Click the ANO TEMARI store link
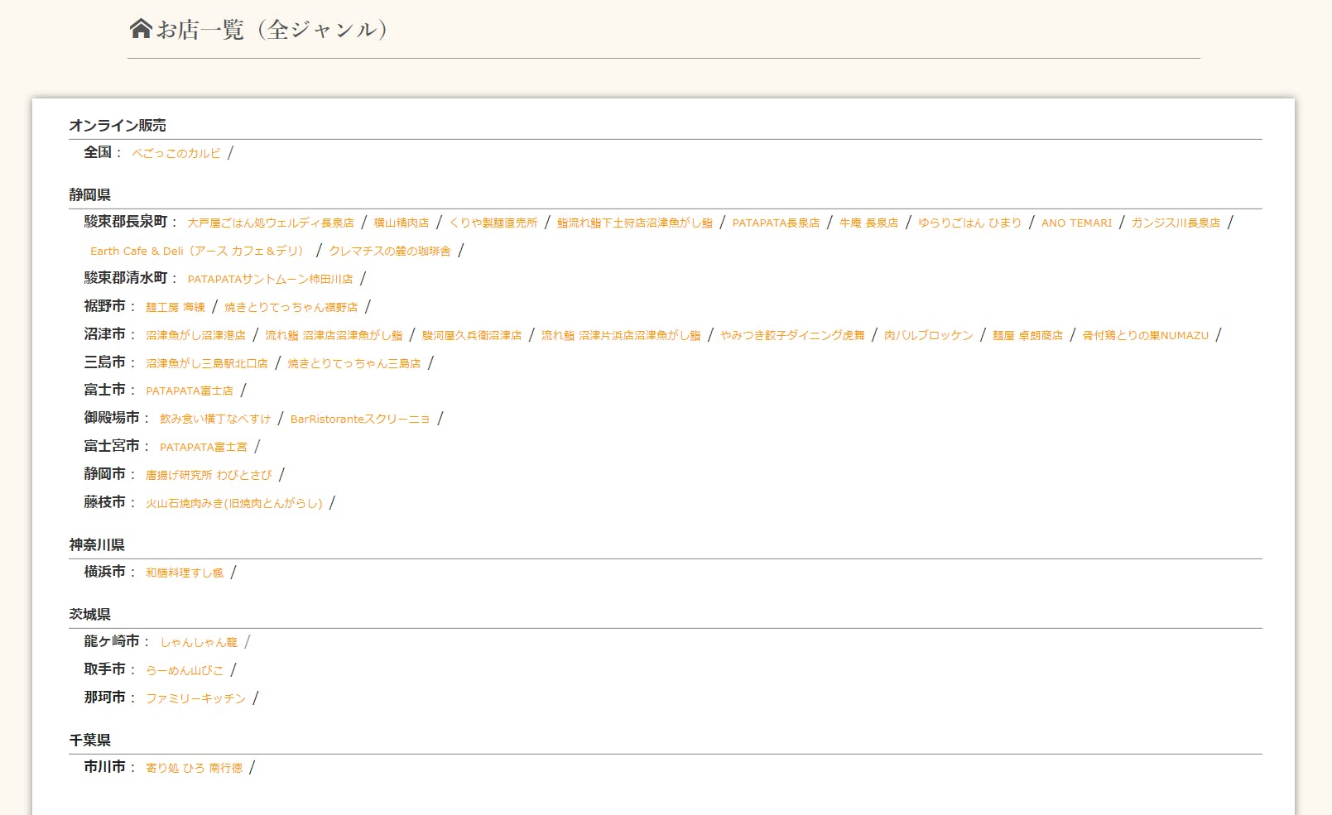This screenshot has height=815, width=1332. (x=1076, y=223)
